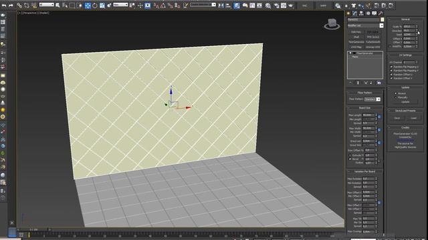
Task: Open the Create tab of the command panel
Action: (x=348, y=13)
